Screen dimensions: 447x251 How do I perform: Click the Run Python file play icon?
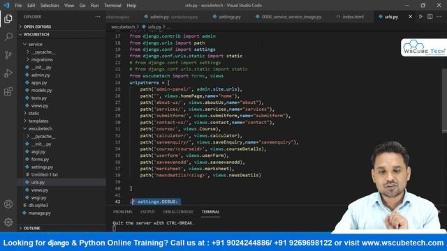tap(420, 17)
